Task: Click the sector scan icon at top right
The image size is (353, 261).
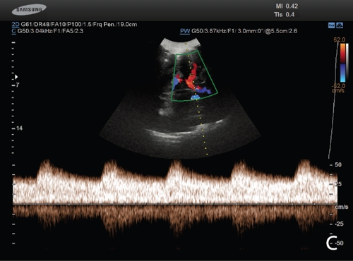Action: pos(340,25)
